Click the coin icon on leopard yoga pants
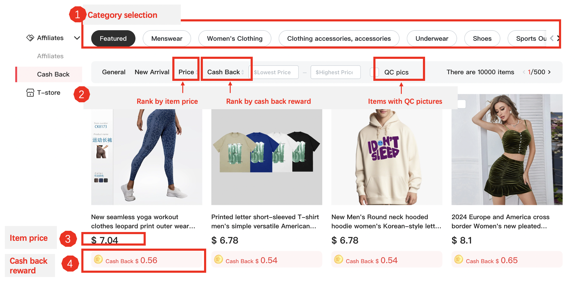 [98, 259]
